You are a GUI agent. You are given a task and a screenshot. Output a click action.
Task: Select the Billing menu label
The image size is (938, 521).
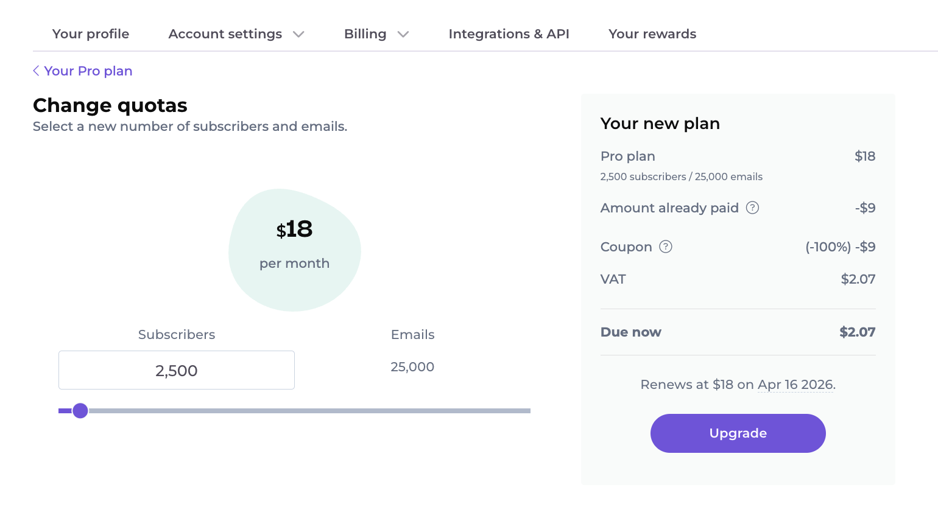pos(365,34)
